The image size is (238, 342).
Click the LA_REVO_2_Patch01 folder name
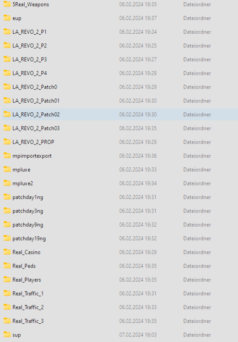pyautogui.click(x=36, y=101)
